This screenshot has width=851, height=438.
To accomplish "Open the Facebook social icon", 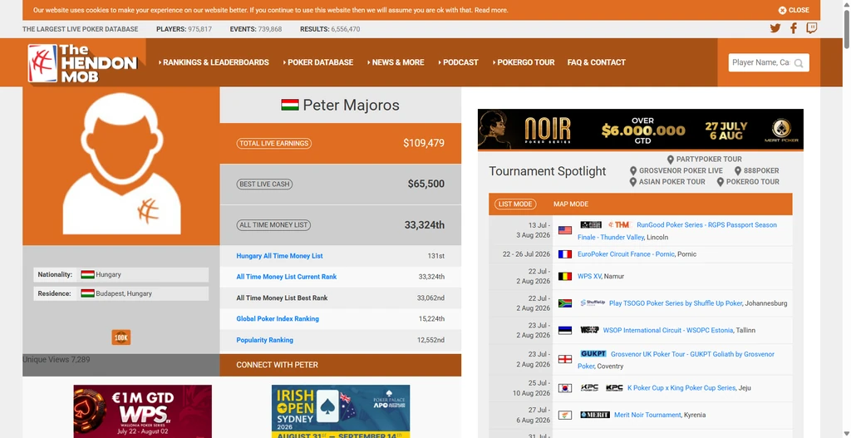I will pyautogui.click(x=794, y=28).
